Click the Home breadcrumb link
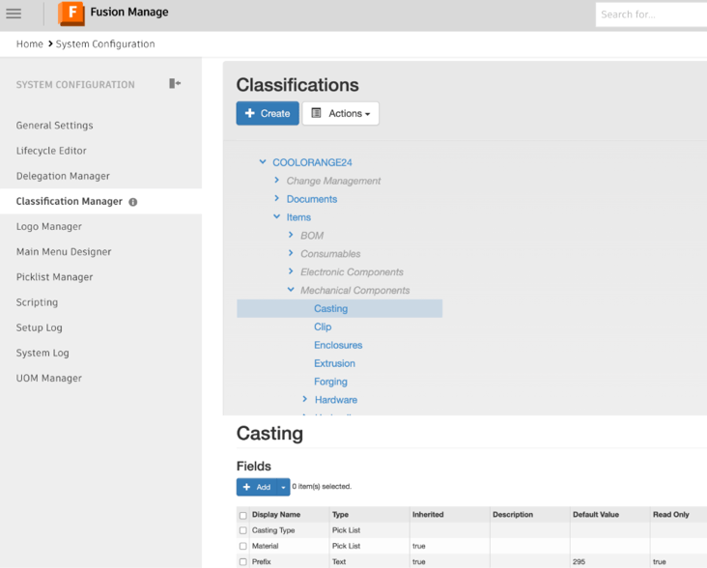The height and width of the screenshot is (568, 707). 30,43
